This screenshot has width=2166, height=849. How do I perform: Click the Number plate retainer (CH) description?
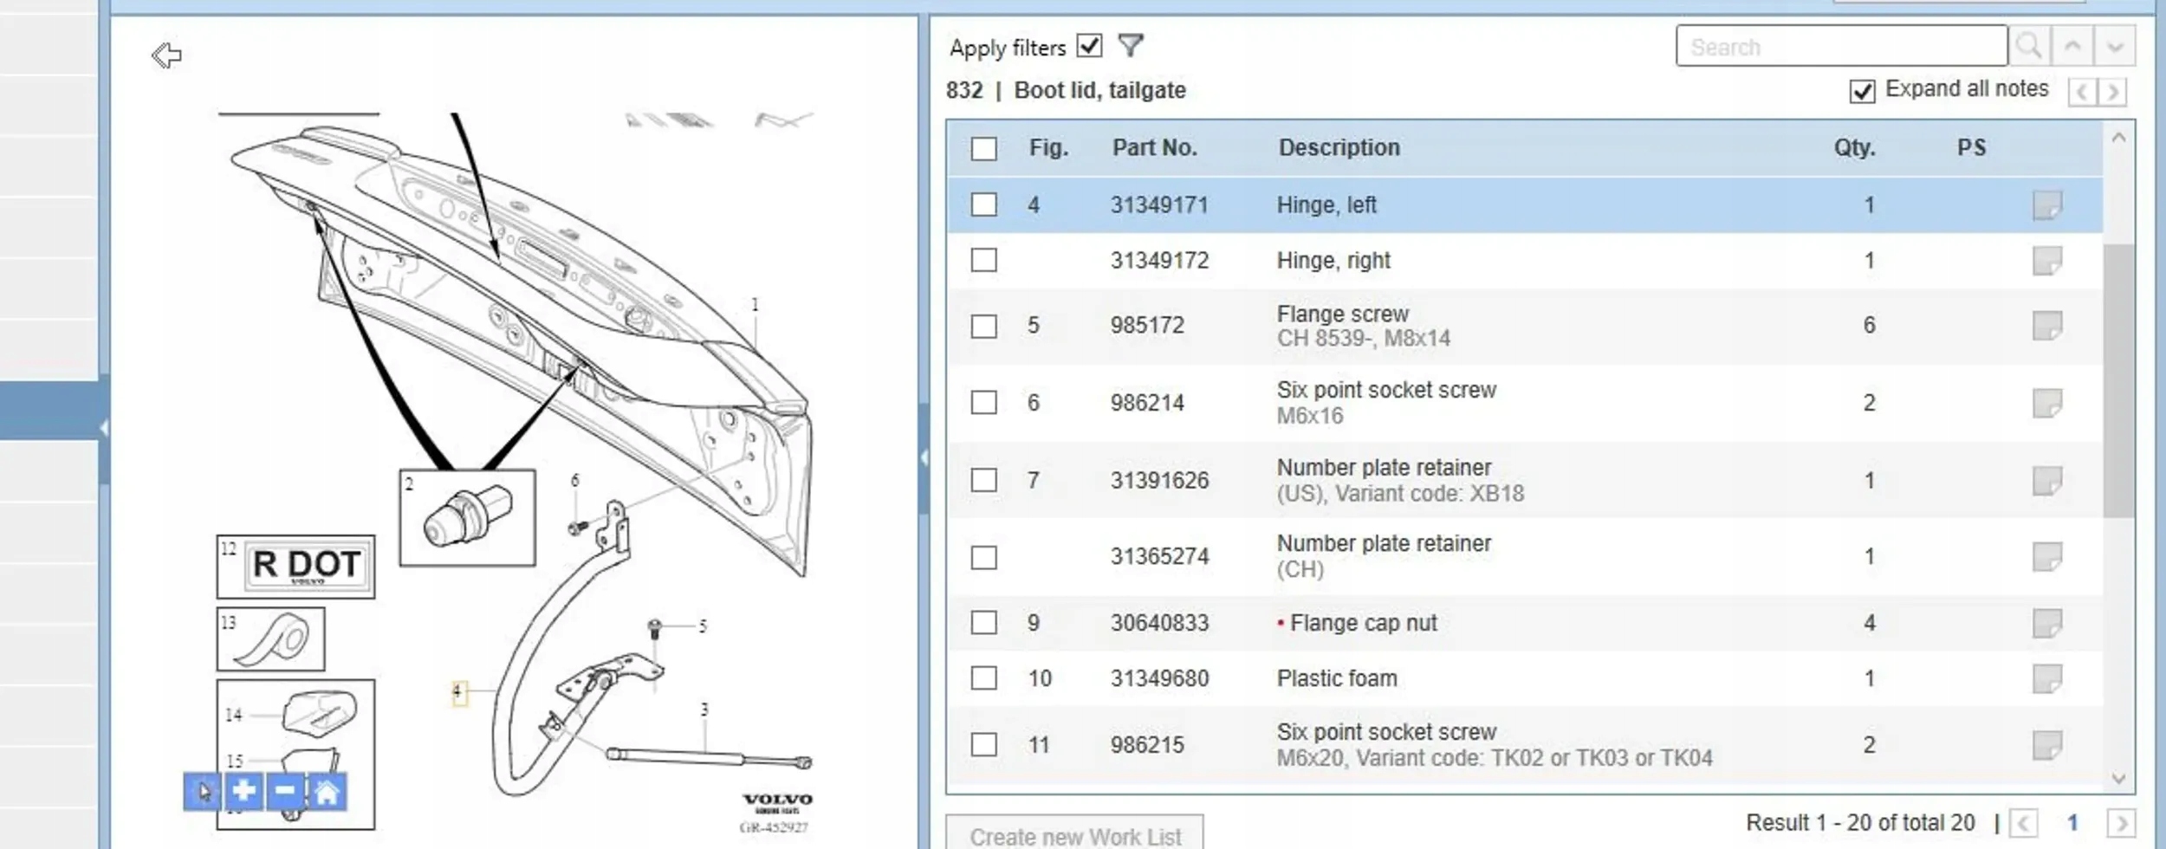pos(1384,556)
